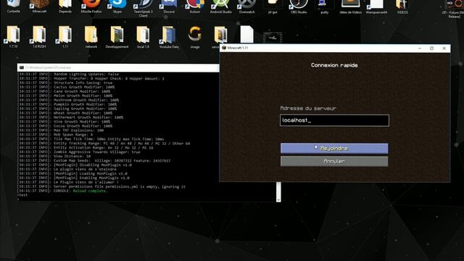Open the image desktop icon
464x261 pixels.
click(195, 37)
